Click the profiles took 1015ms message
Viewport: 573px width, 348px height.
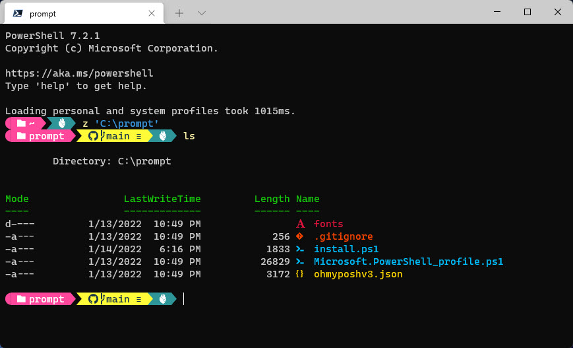[233, 111]
